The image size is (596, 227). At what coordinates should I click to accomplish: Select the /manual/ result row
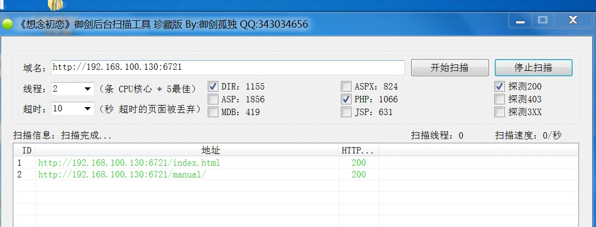[121, 175]
